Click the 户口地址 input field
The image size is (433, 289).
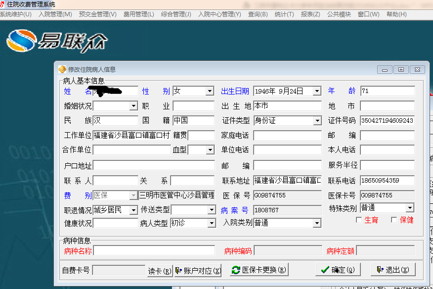pos(154,166)
